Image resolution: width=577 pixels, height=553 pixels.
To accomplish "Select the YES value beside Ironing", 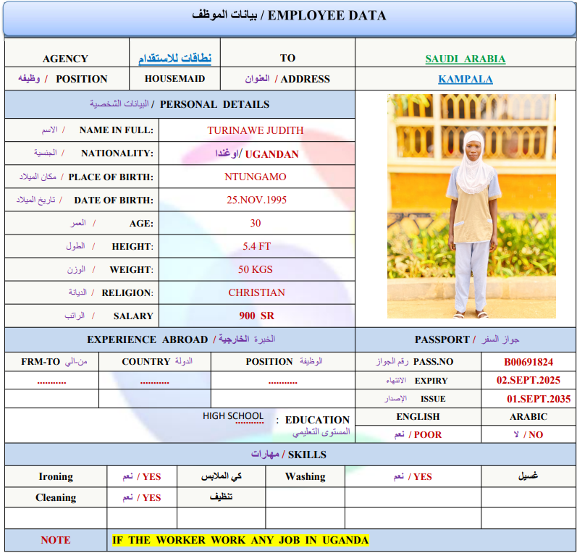I will click(151, 476).
